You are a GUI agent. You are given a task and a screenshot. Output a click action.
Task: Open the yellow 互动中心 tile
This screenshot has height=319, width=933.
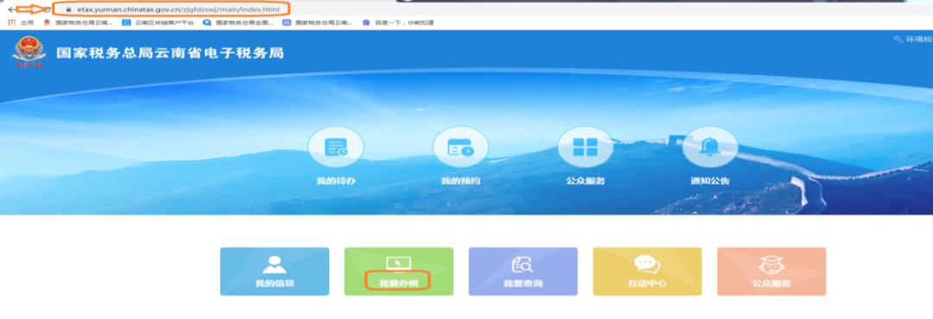tap(647, 271)
